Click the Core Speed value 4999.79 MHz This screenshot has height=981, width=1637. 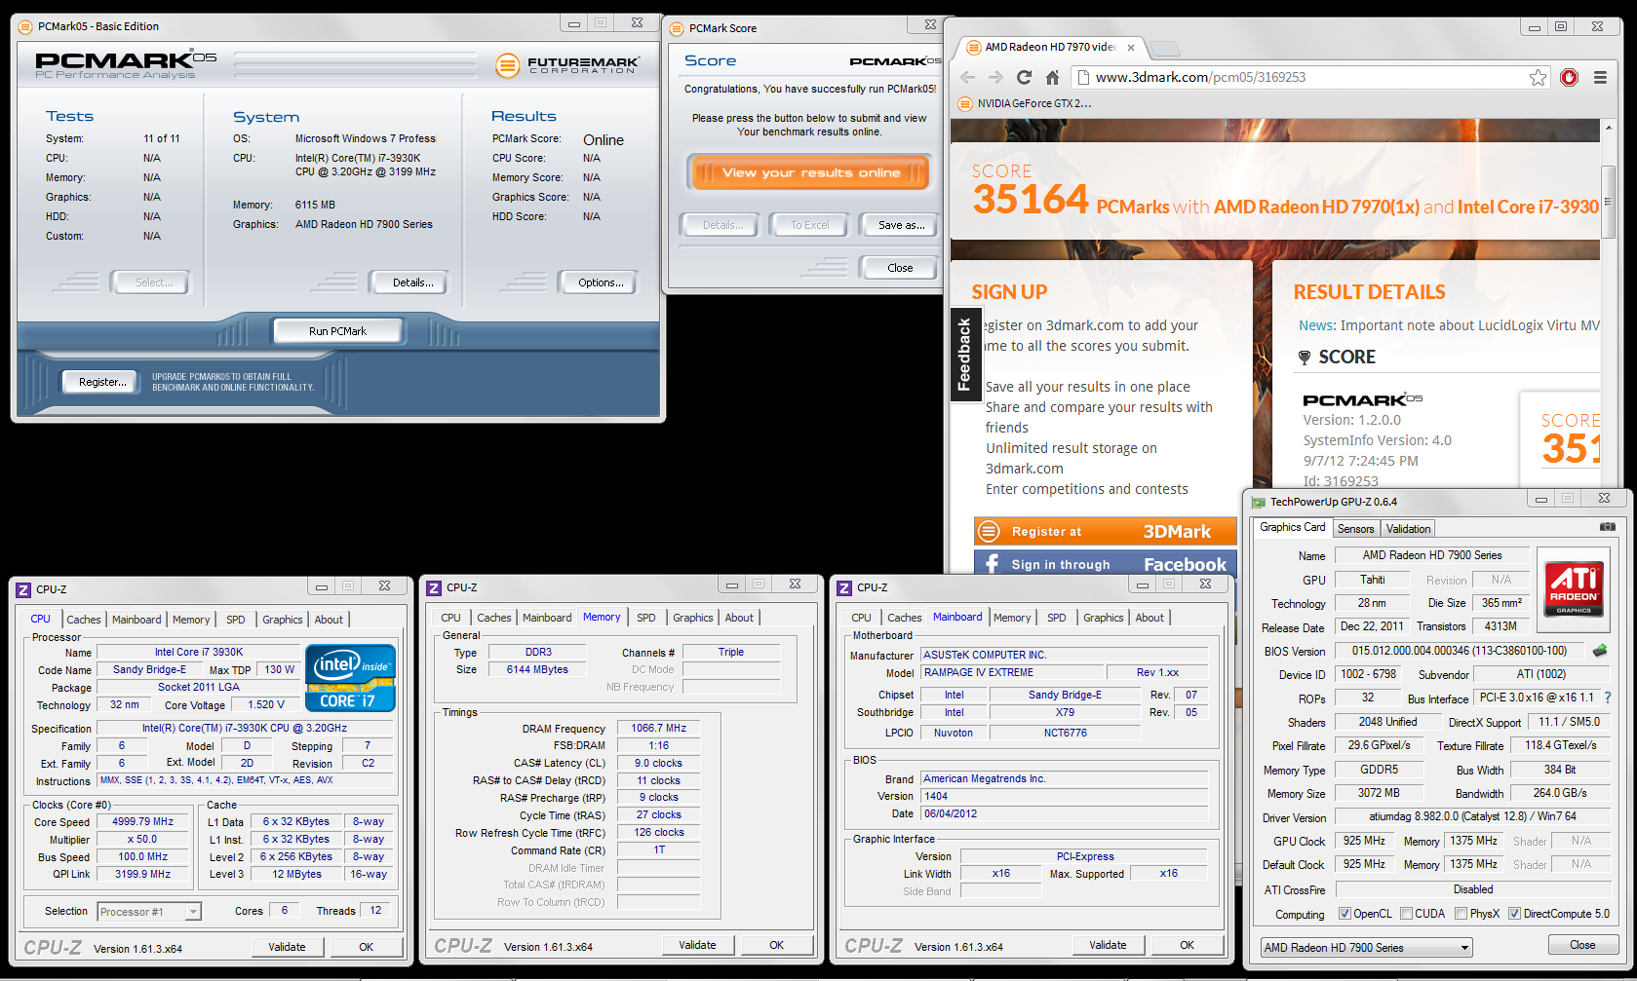click(143, 821)
